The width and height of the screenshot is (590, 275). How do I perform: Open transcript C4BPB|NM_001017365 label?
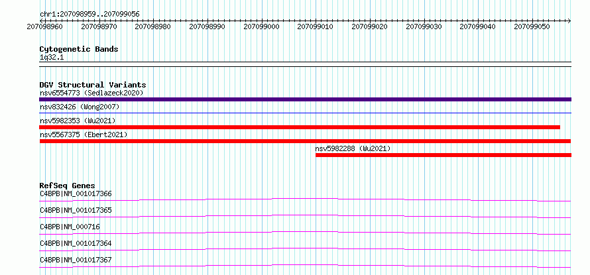[x=76, y=210]
